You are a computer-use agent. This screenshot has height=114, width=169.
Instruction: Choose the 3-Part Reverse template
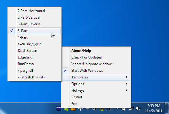[34, 24]
